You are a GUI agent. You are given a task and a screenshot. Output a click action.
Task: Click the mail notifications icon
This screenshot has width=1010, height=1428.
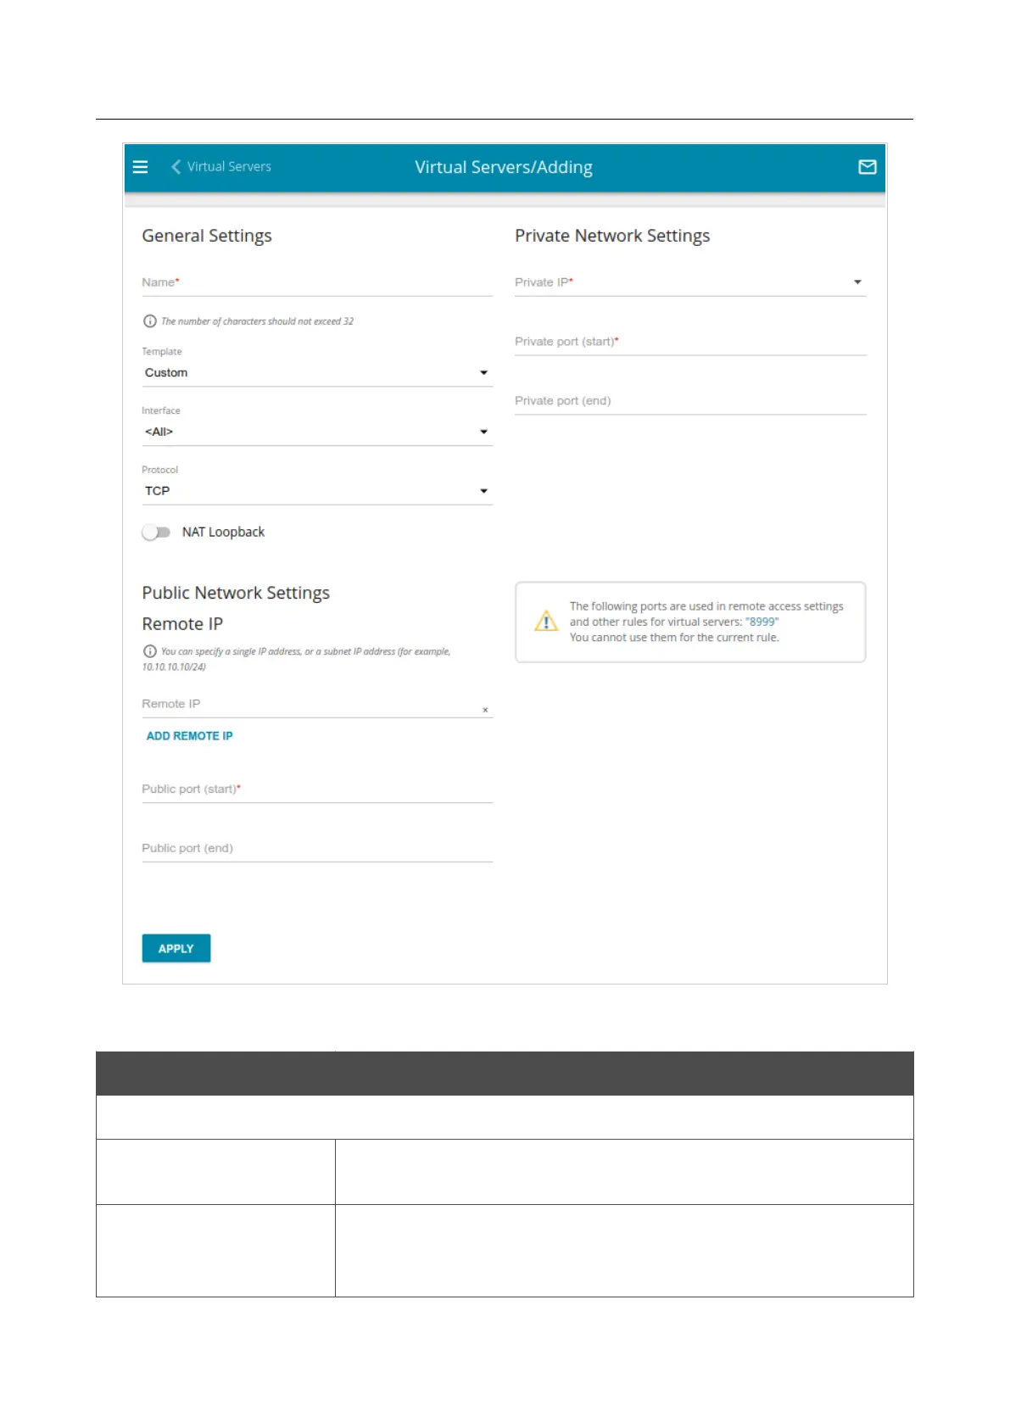pyautogui.click(x=867, y=167)
